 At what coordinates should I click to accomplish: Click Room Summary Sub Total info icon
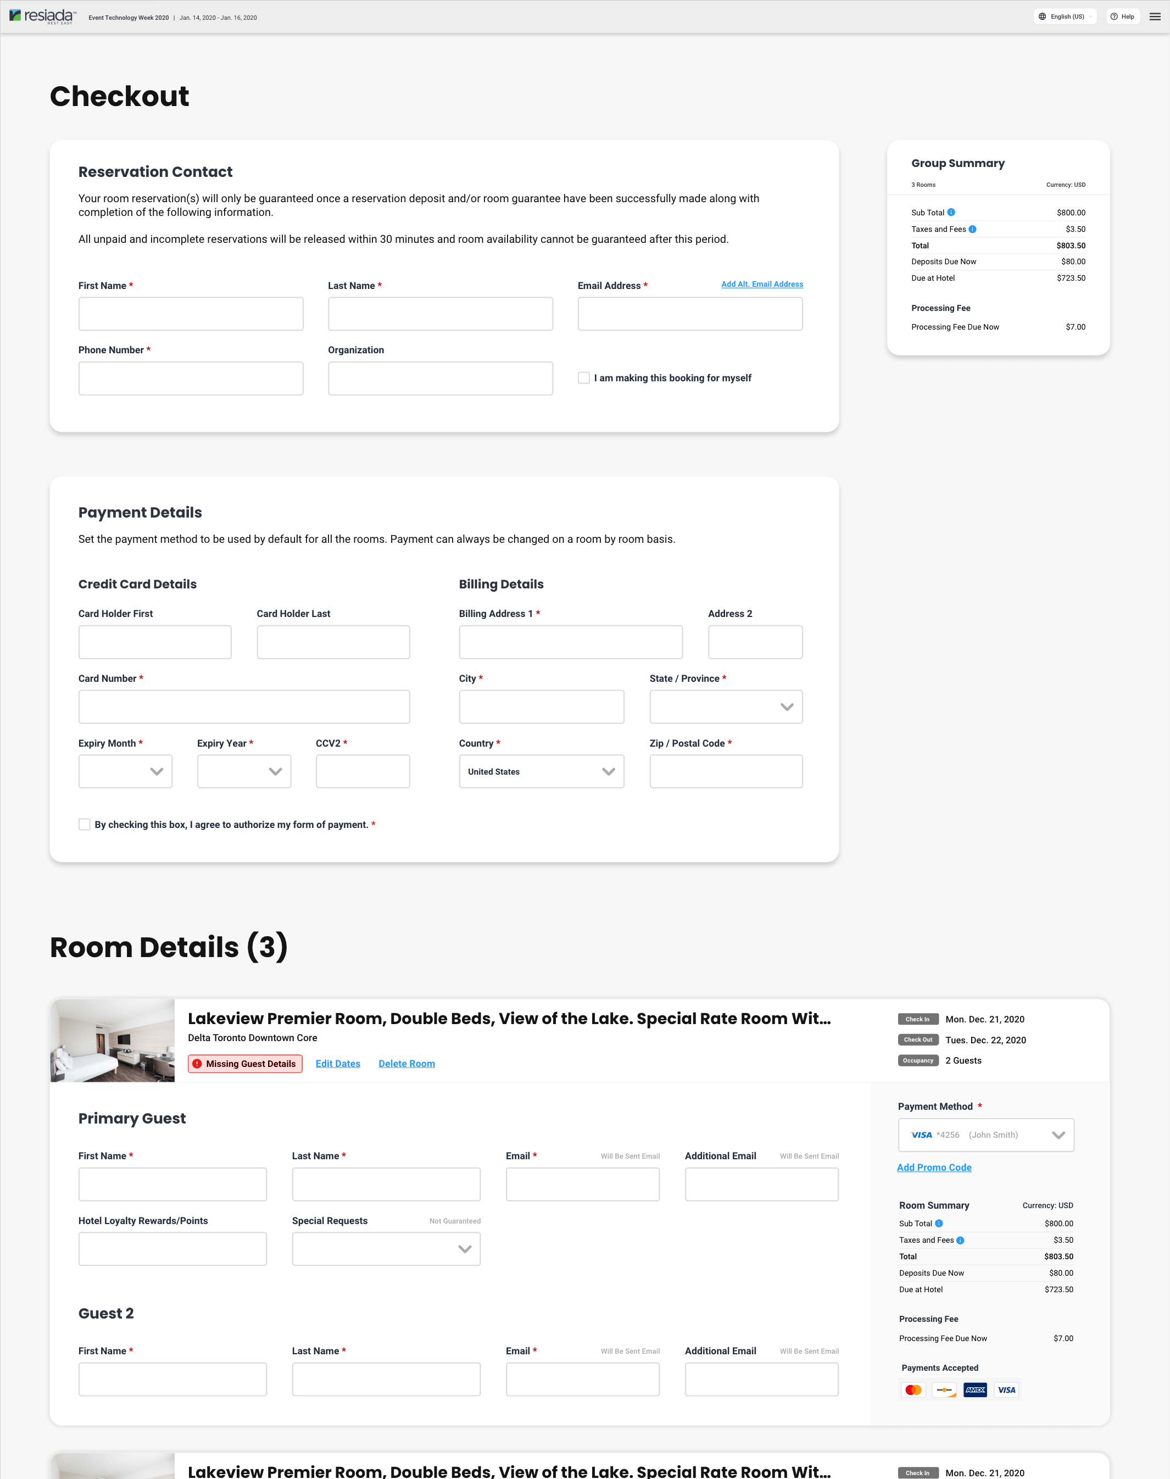coord(938,1224)
